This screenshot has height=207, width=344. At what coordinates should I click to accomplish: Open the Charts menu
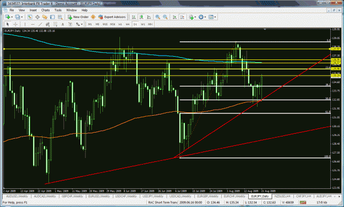[46, 10]
